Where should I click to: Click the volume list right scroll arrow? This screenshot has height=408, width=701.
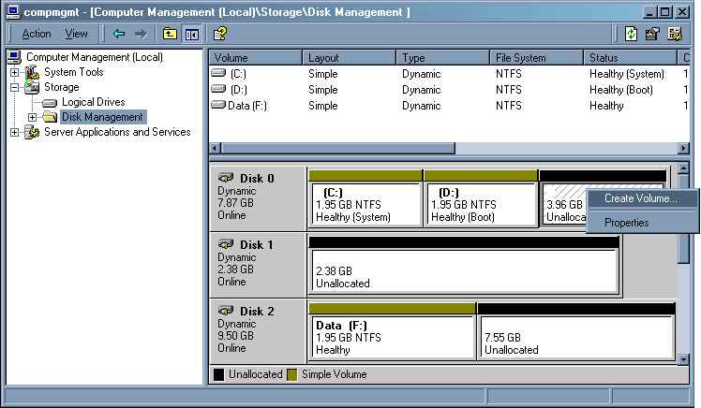[683, 148]
